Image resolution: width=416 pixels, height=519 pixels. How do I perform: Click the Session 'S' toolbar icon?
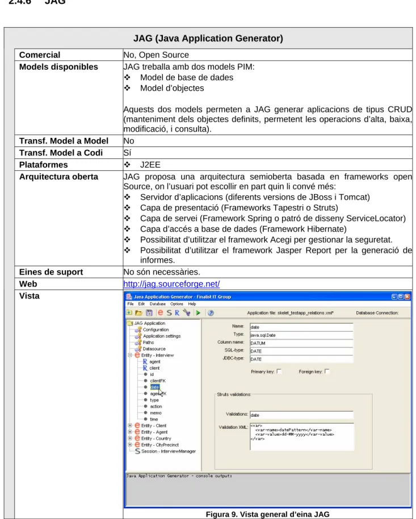(169, 312)
